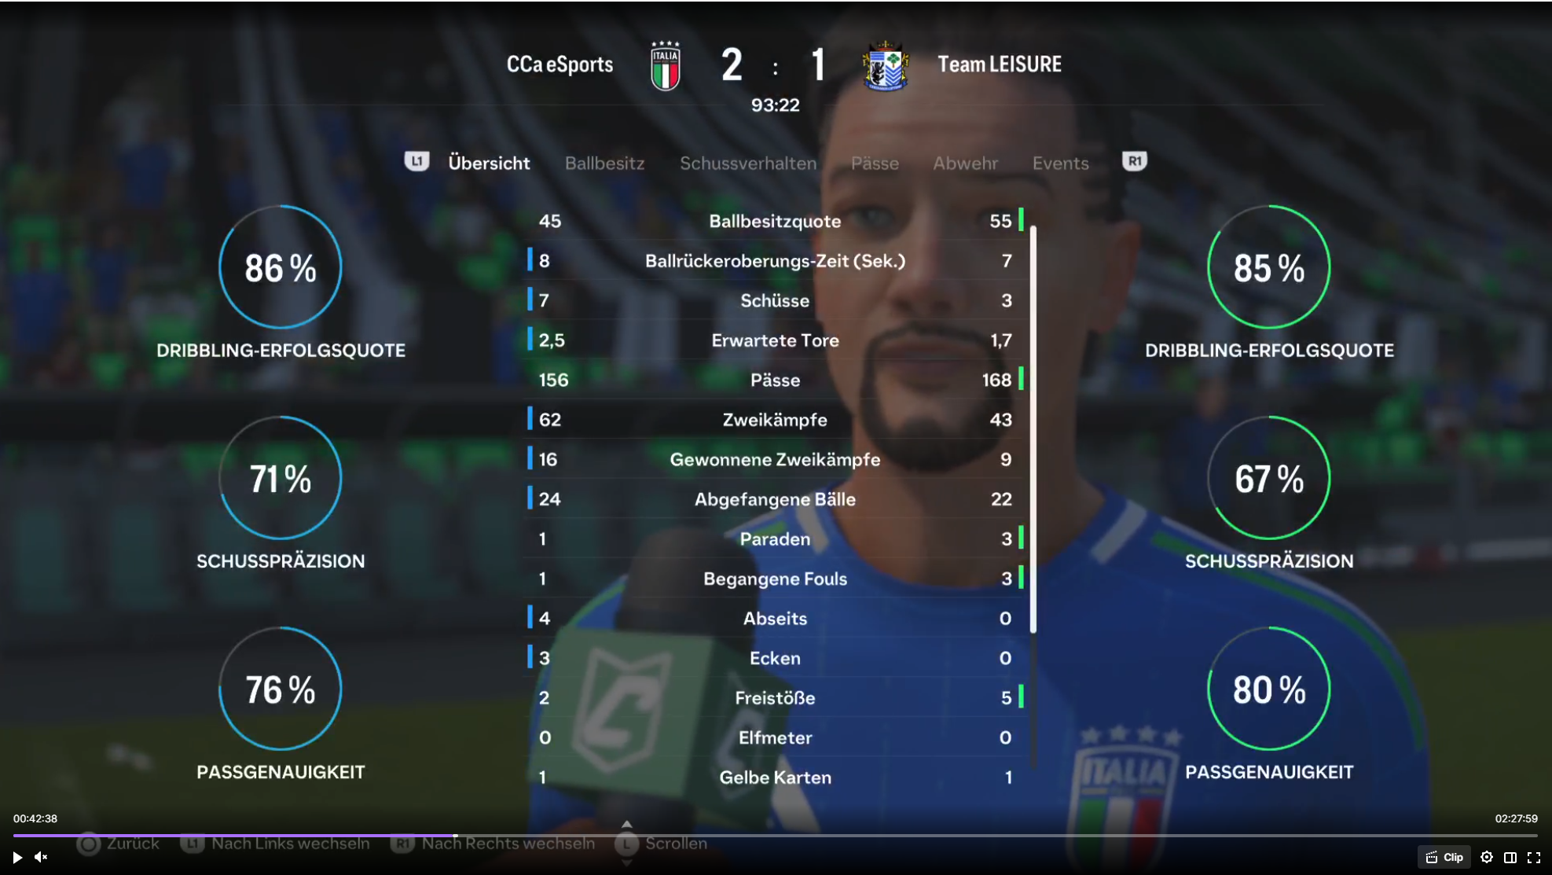Create a clip with Clip button

pyautogui.click(x=1444, y=857)
